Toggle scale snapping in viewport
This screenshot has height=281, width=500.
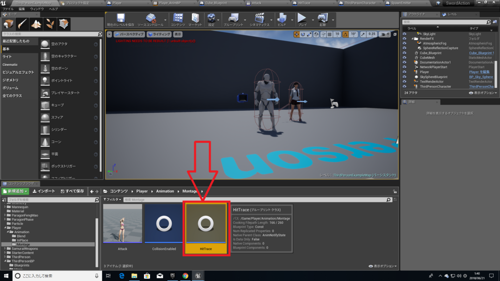coord(363,34)
